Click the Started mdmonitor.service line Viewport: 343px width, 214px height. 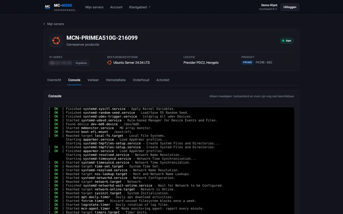(100, 128)
